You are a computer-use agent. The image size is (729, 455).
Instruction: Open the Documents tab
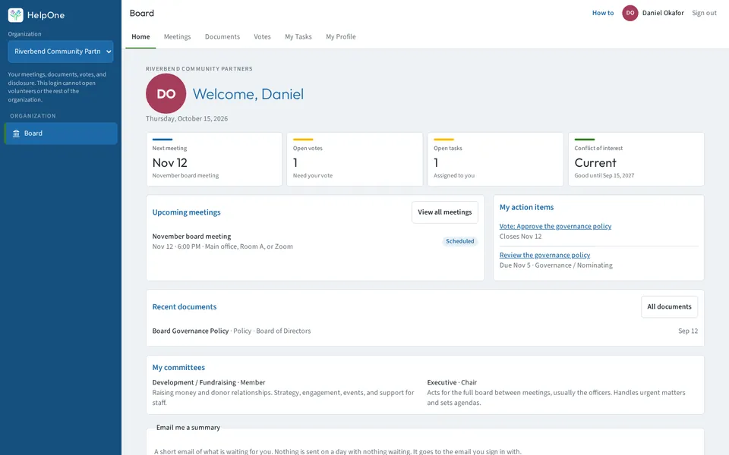(x=222, y=36)
